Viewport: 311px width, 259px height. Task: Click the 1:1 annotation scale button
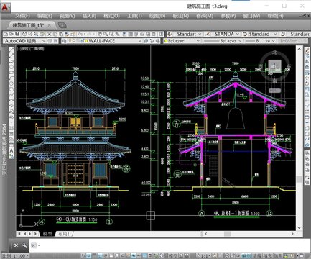(x=204, y=255)
